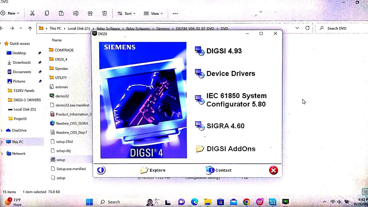The width and height of the screenshot is (368, 207).
Task: Click the Delete trash icon in Explorer toolbar
Action: (105, 13)
